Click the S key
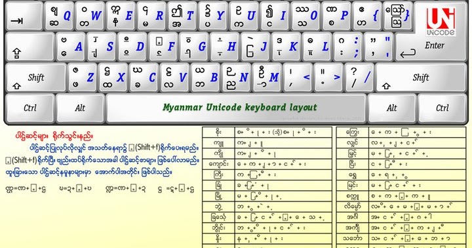472x248 pixels. 102,47
